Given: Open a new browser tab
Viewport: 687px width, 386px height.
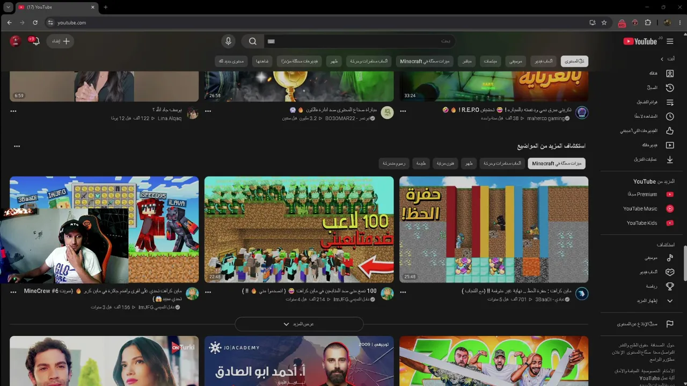Looking at the screenshot, I should point(105,7).
